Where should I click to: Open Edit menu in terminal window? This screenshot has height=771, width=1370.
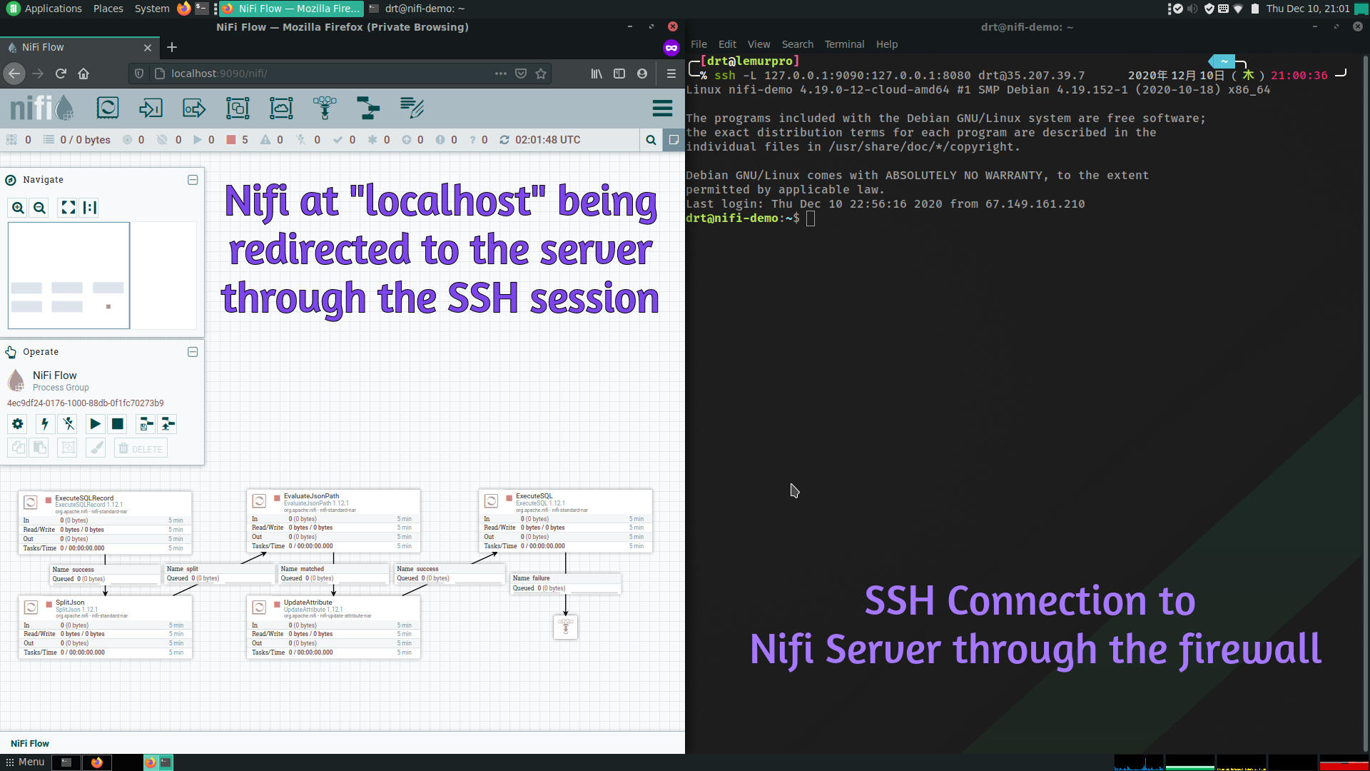point(727,44)
